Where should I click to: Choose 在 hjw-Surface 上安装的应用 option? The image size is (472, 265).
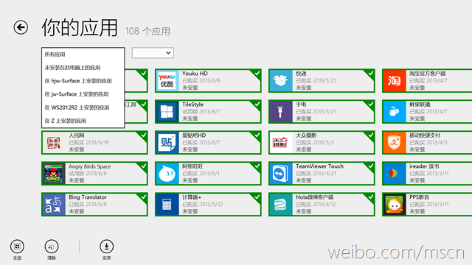[83, 81]
